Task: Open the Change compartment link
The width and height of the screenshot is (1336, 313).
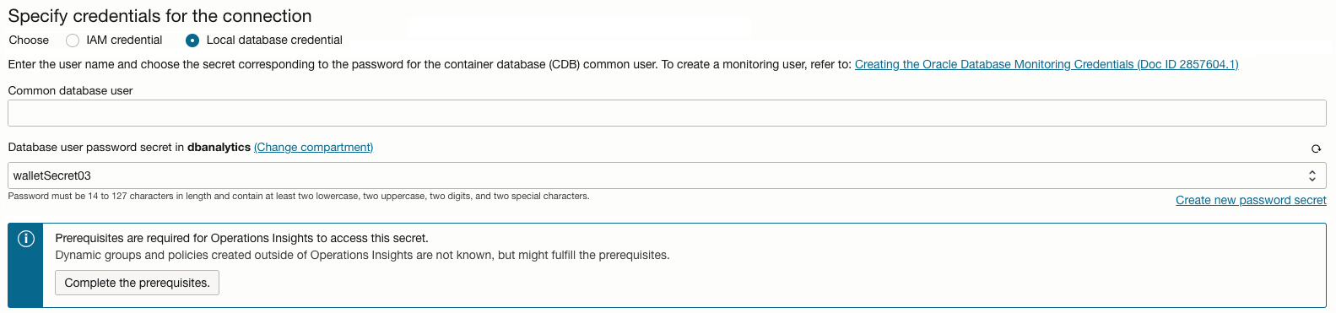Action: pyautogui.click(x=313, y=147)
